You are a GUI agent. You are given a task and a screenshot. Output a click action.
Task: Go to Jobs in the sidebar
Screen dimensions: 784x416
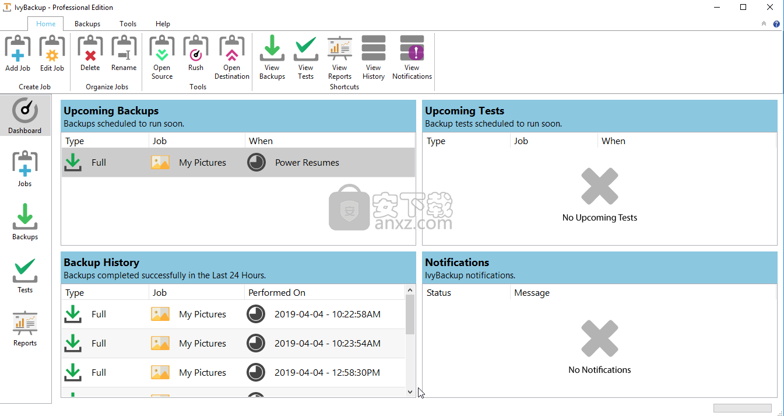(25, 169)
